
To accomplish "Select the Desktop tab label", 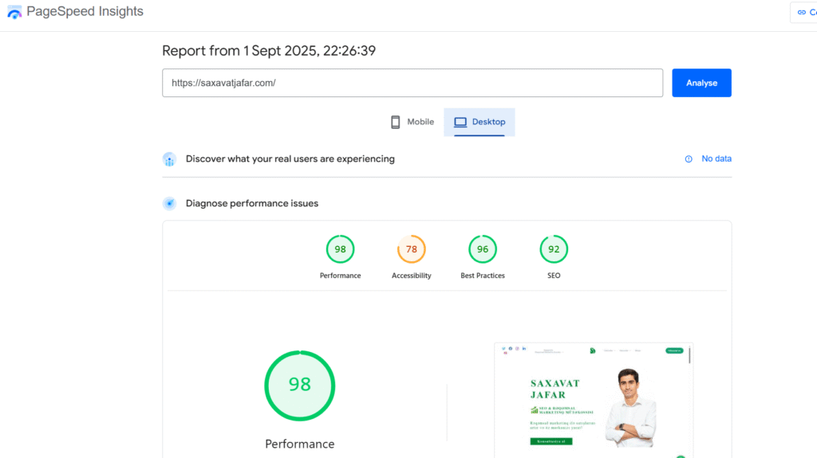I will pyautogui.click(x=488, y=122).
